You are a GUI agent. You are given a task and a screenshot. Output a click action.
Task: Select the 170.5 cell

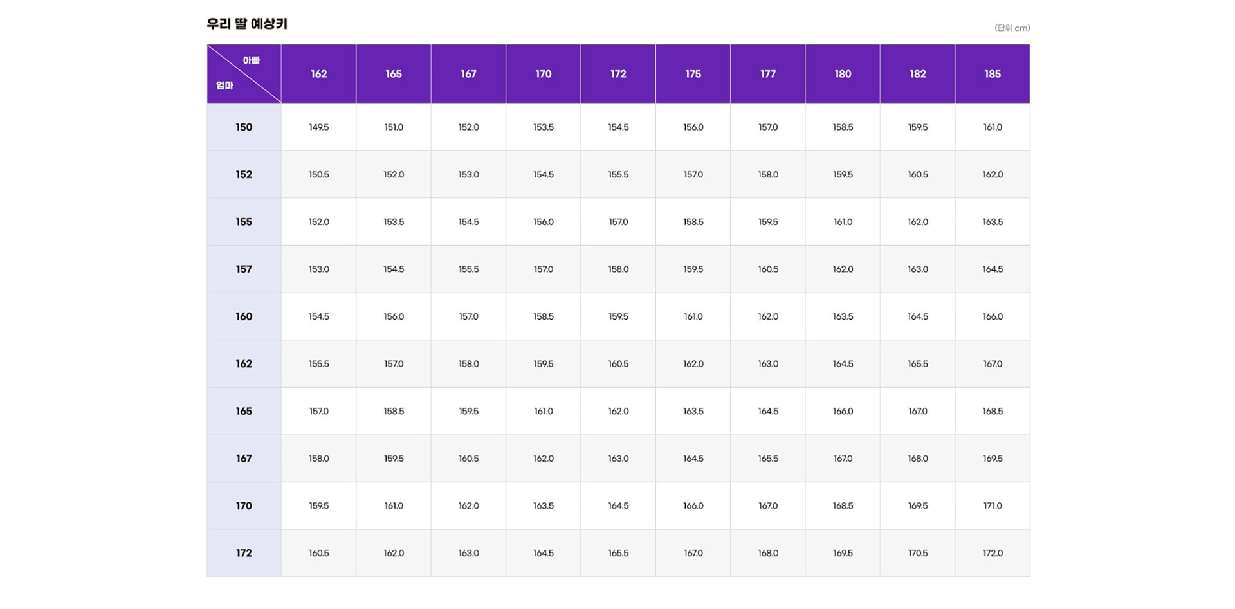pos(917,553)
